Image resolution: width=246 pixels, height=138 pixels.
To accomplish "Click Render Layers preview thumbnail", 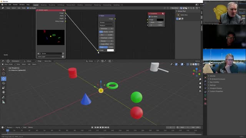I will [51, 38].
